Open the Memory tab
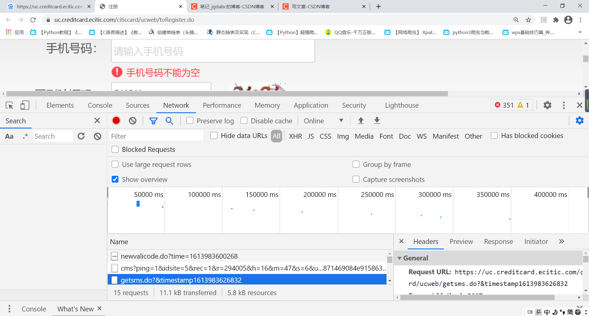589x316 pixels. pos(267,105)
